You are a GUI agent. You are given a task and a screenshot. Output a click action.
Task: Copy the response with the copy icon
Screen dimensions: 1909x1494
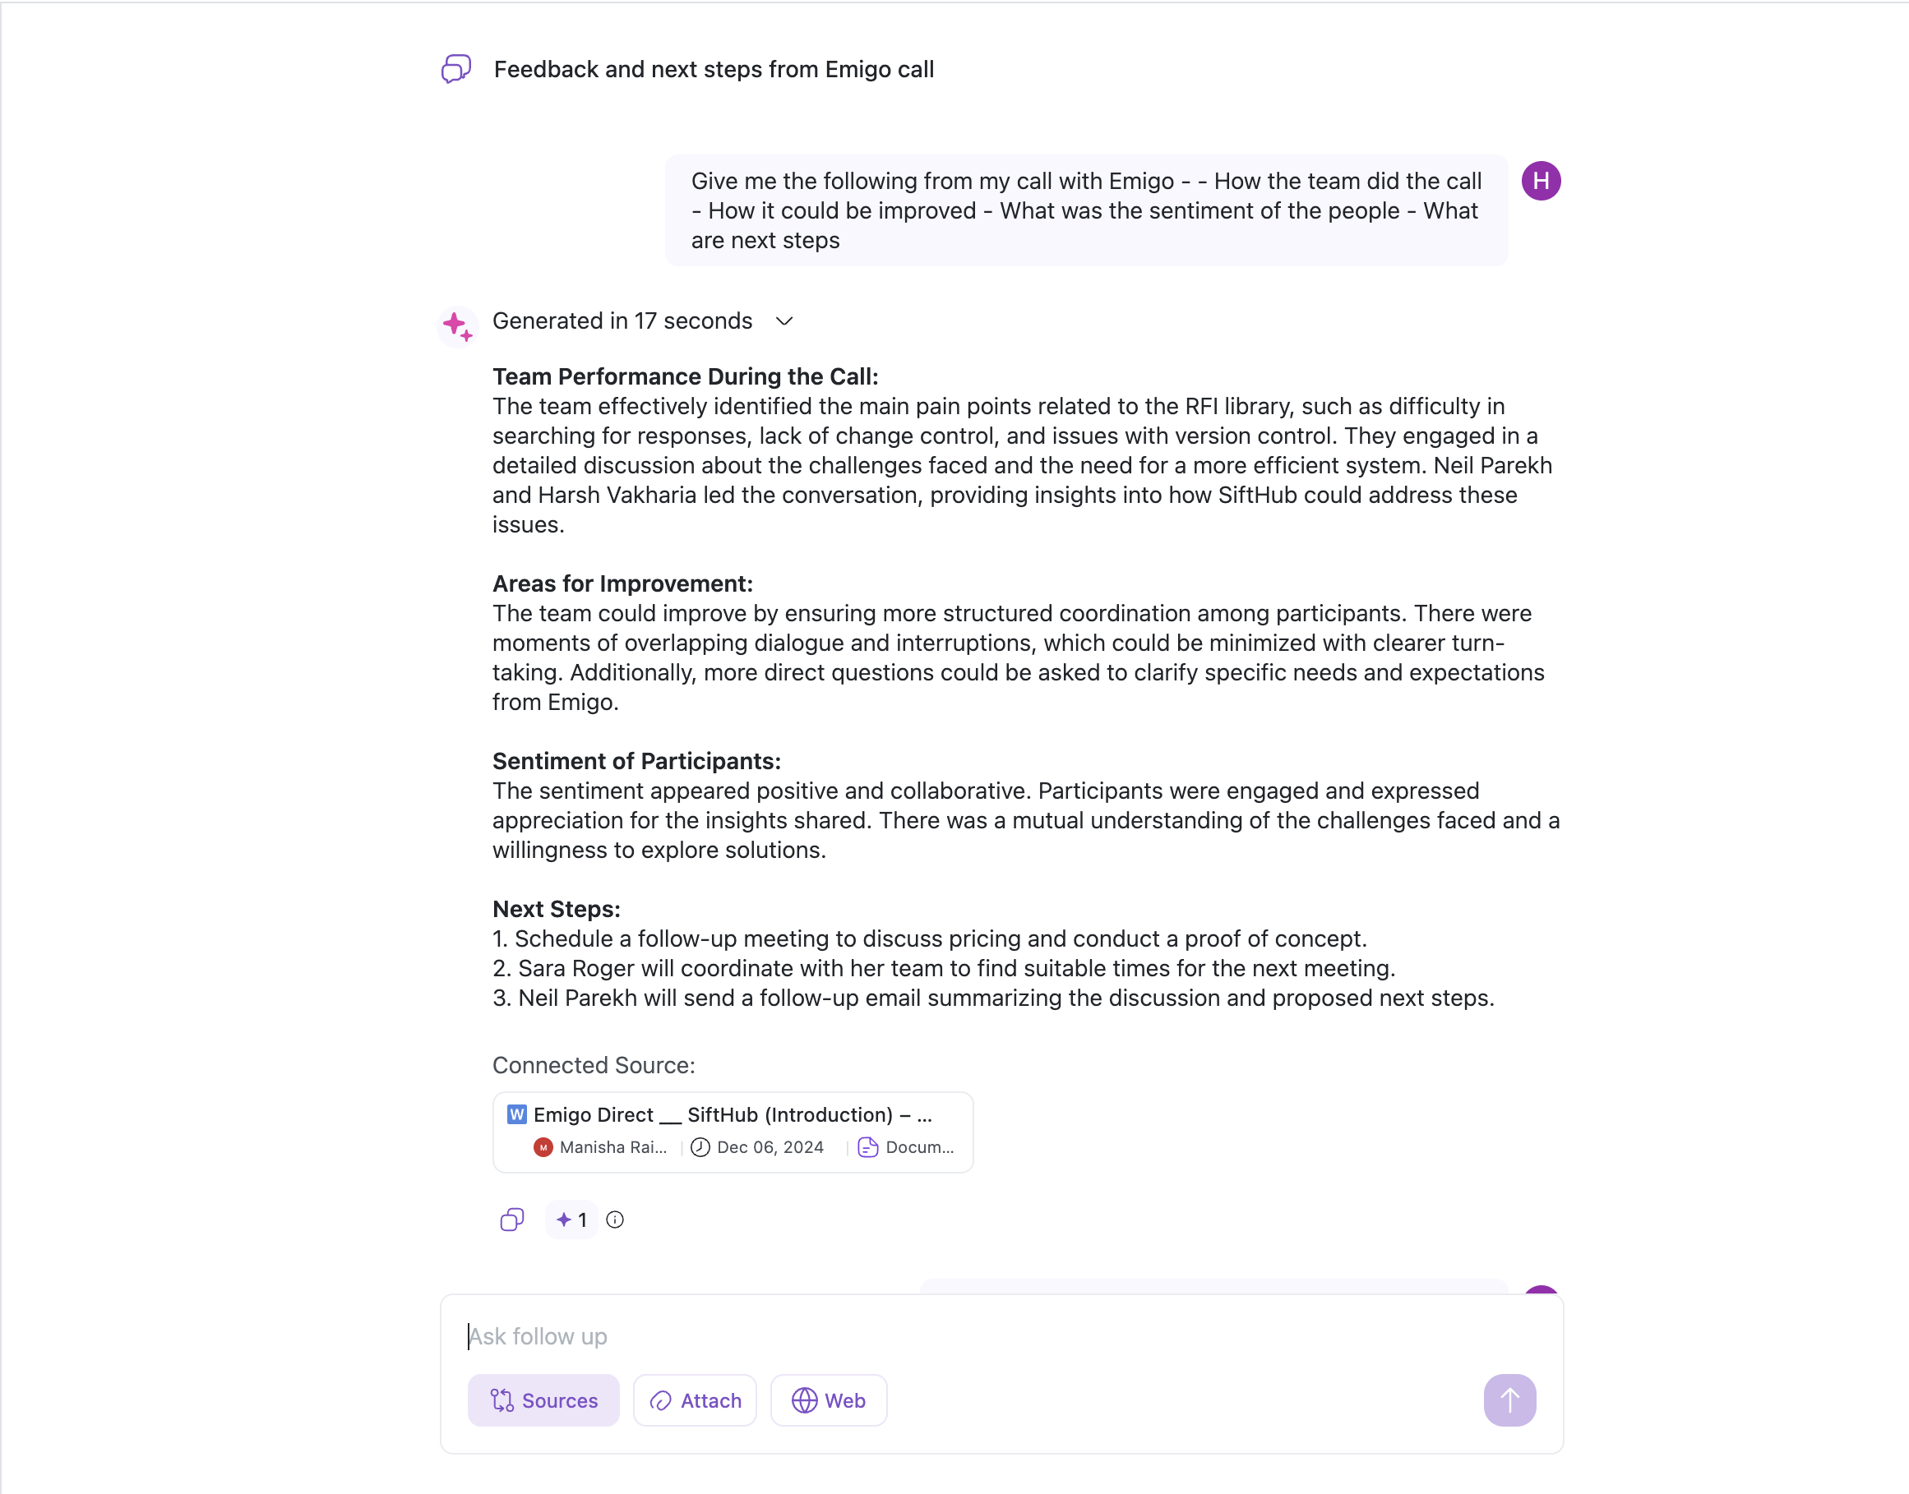tap(512, 1220)
